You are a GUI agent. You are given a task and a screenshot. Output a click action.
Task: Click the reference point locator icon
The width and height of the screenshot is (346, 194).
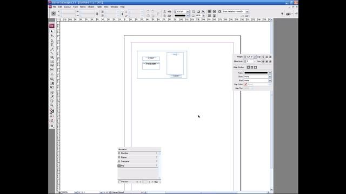point(54,13)
